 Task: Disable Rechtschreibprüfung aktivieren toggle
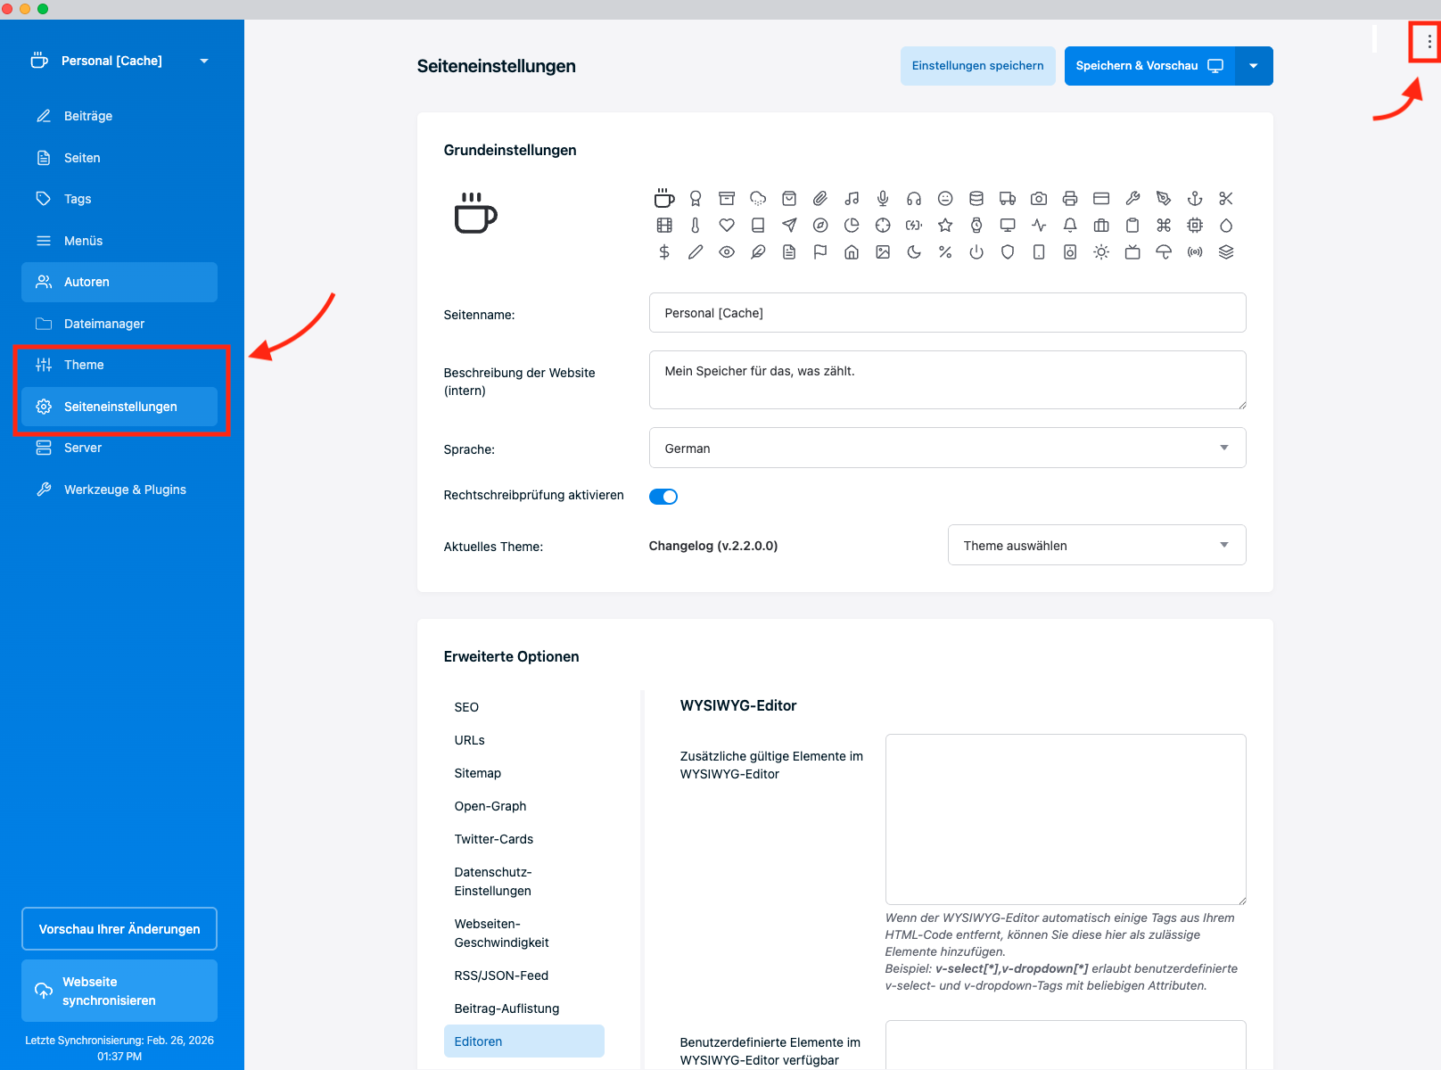coord(663,496)
